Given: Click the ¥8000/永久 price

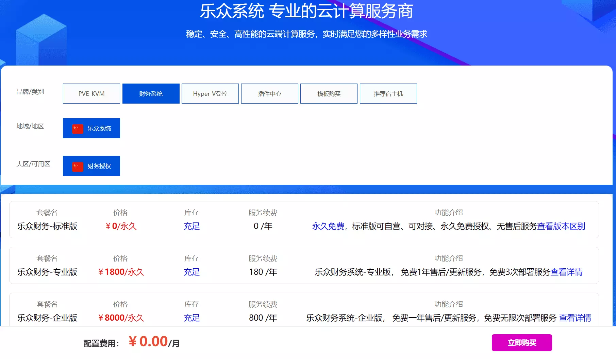Looking at the screenshot, I should pyautogui.click(x=120, y=318).
